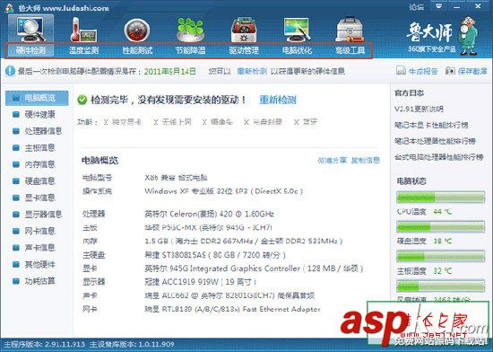
Task: Switch to the 性能测试 tab label
Action: pyautogui.click(x=137, y=50)
